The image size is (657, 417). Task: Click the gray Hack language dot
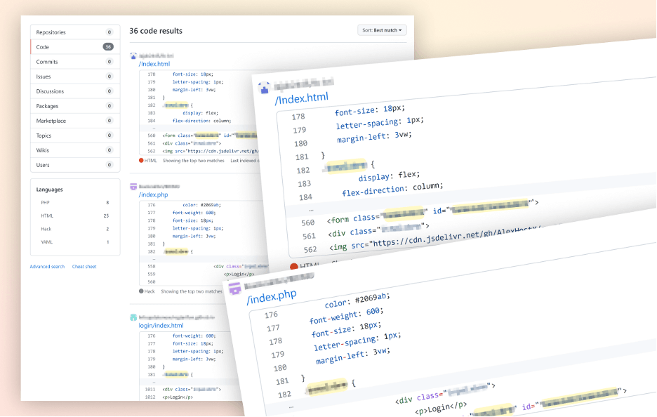tap(141, 291)
